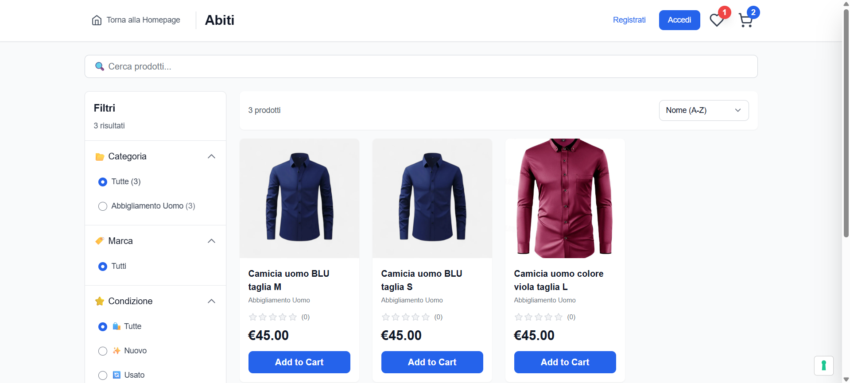Click the Accedi button
The height and width of the screenshot is (383, 850).
(x=679, y=20)
